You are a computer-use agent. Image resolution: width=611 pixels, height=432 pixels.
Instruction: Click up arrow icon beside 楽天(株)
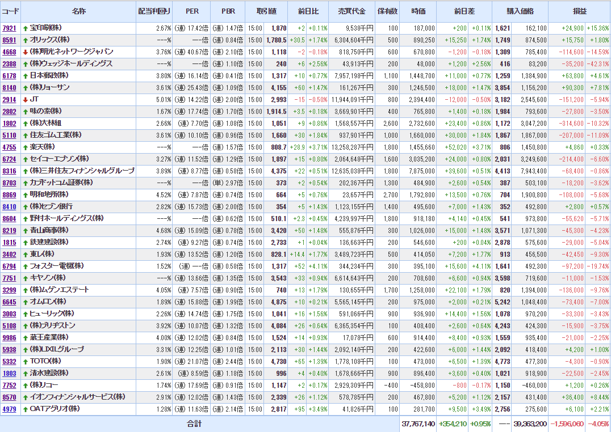(x=26, y=147)
